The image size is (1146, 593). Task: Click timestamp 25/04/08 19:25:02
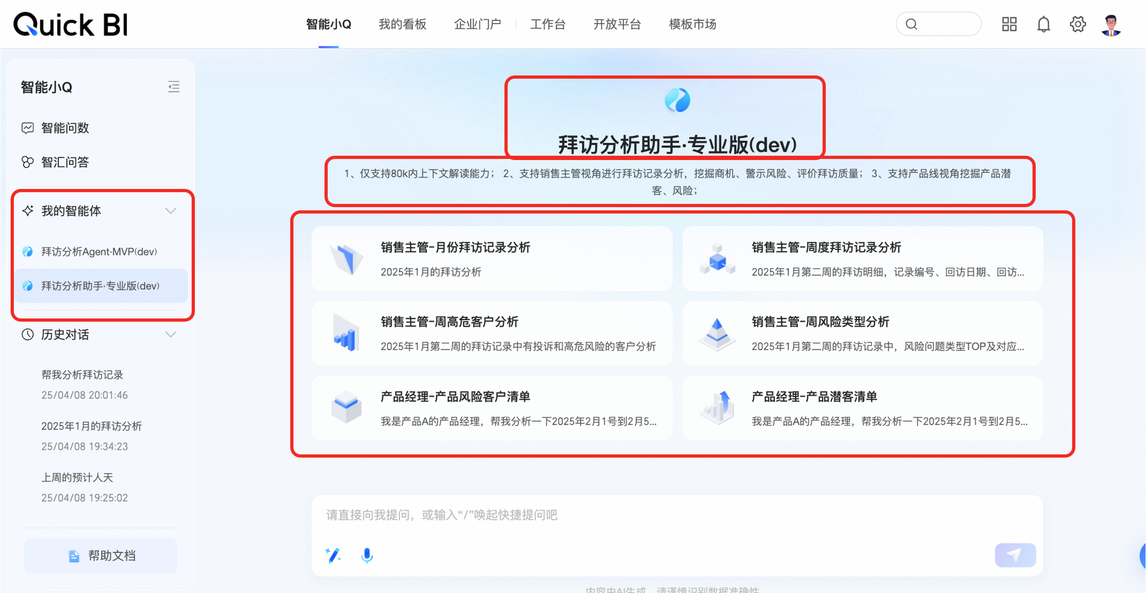point(84,498)
